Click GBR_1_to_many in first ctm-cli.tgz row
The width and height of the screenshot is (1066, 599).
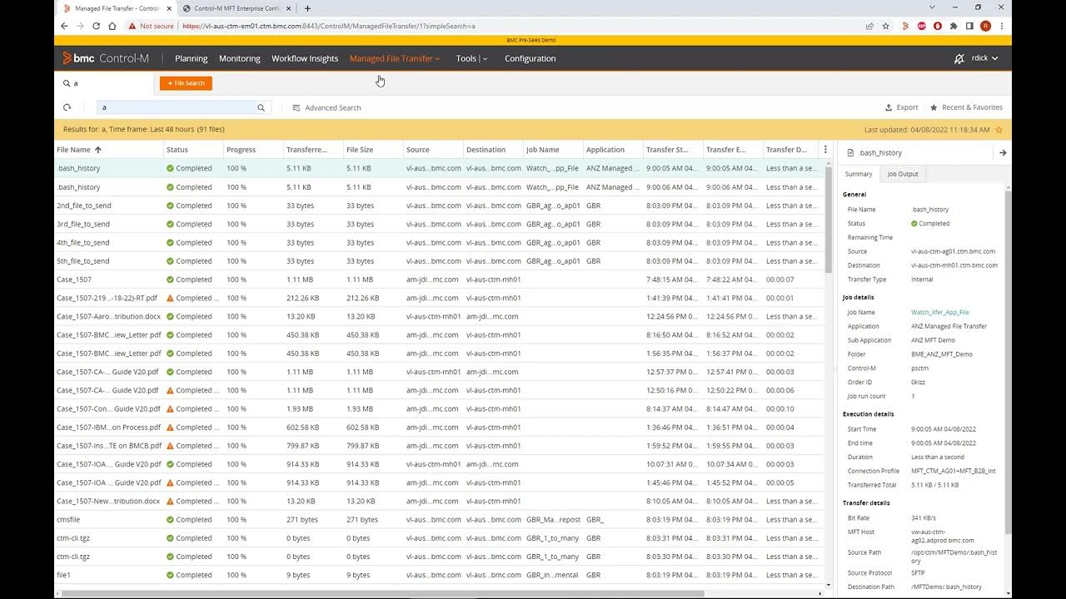point(553,538)
